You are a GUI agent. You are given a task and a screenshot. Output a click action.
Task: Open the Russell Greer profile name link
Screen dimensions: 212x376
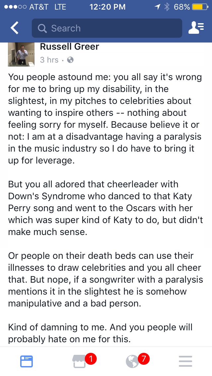[x=69, y=47]
